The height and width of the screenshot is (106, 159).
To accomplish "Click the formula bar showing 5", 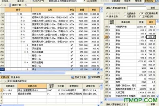I will click(x=64, y=5).
